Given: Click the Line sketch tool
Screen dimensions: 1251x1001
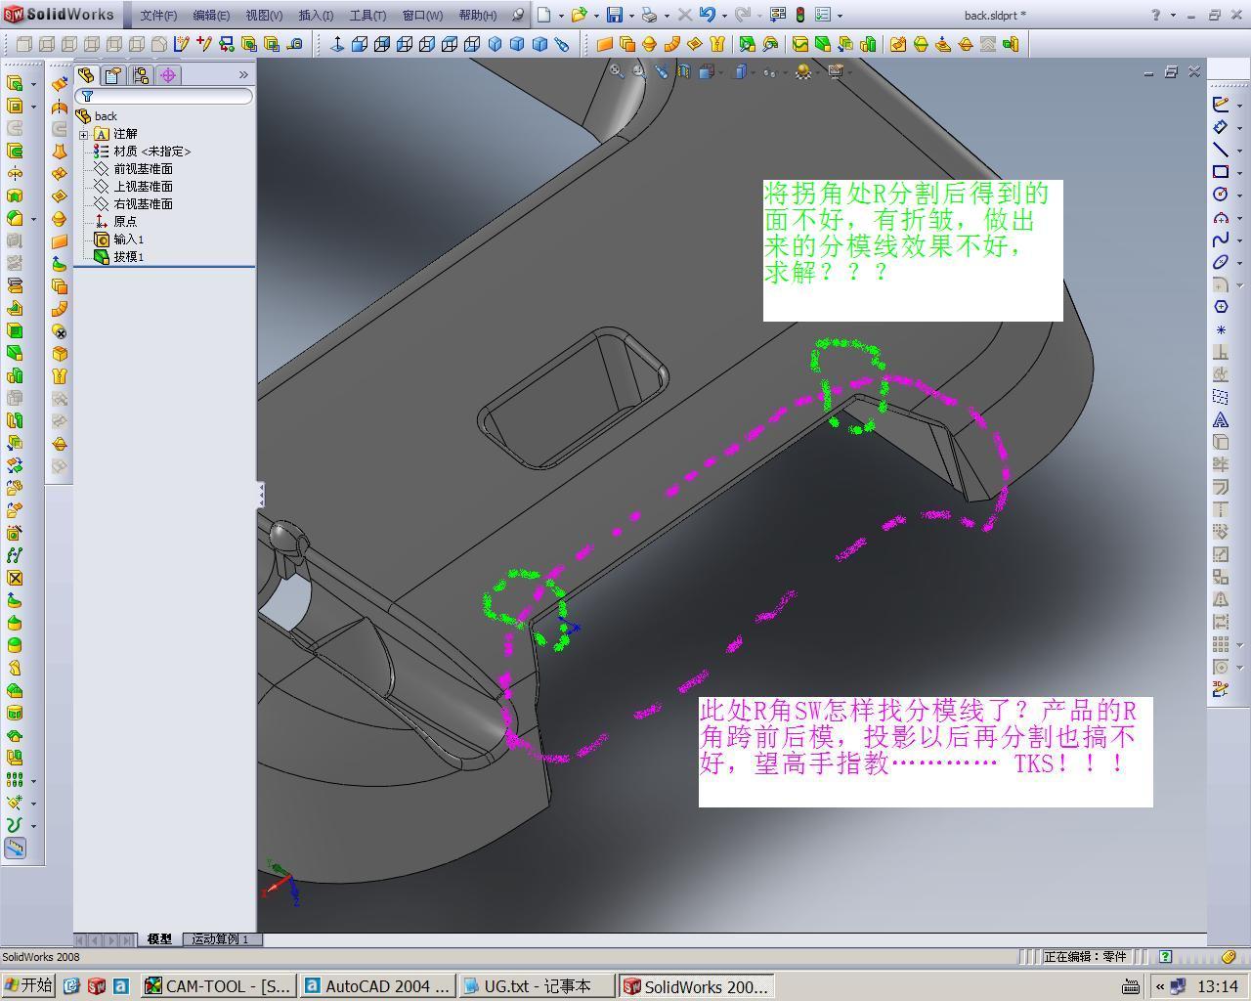Looking at the screenshot, I should (1221, 150).
